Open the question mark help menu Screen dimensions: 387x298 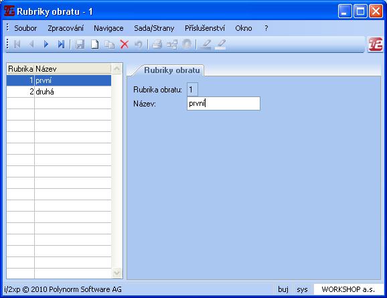tap(266, 28)
